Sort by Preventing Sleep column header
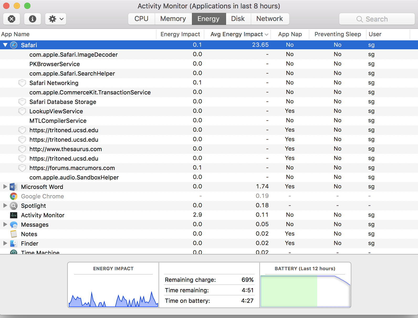 [338, 34]
